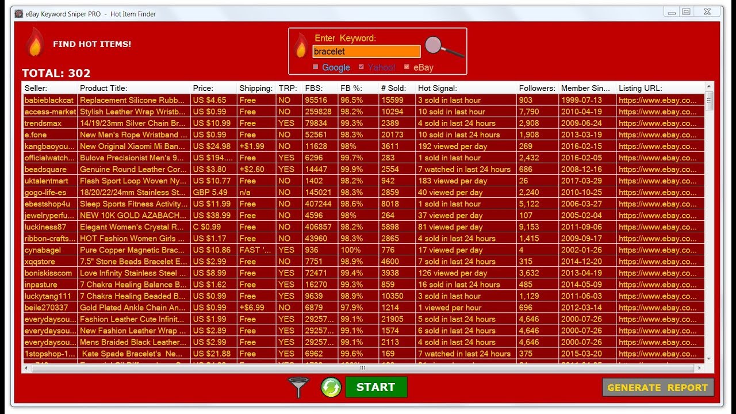
Task: Click 9,153 followers cell
Action: tap(537, 227)
